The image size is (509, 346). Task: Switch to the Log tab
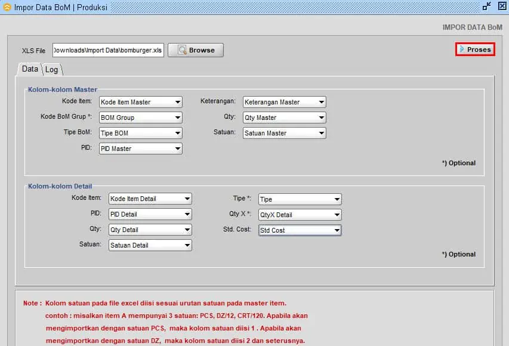(x=51, y=69)
